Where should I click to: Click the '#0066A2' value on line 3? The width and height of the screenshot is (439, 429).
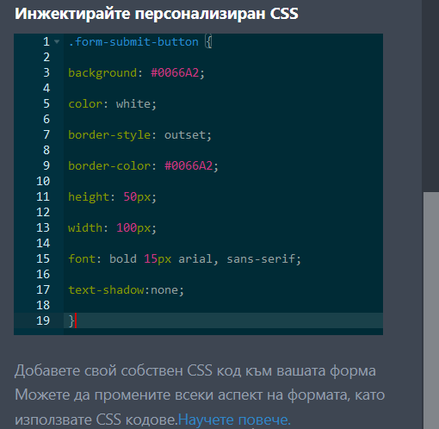coord(175,72)
